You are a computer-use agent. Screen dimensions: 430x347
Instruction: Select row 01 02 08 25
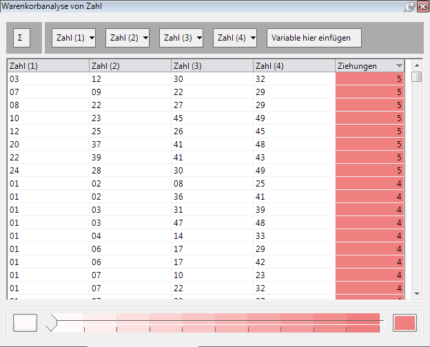click(x=205, y=184)
